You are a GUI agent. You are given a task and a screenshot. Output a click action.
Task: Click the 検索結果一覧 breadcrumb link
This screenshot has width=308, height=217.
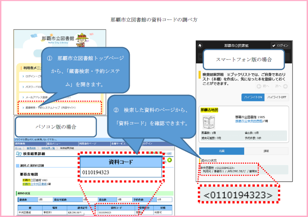pyautogui.click(x=48, y=148)
